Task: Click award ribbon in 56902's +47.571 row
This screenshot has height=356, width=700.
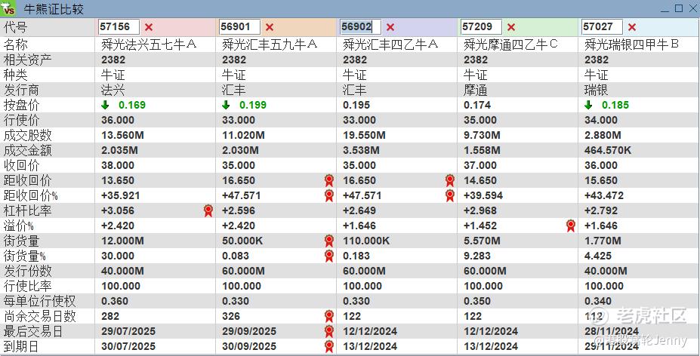Action: (449, 195)
